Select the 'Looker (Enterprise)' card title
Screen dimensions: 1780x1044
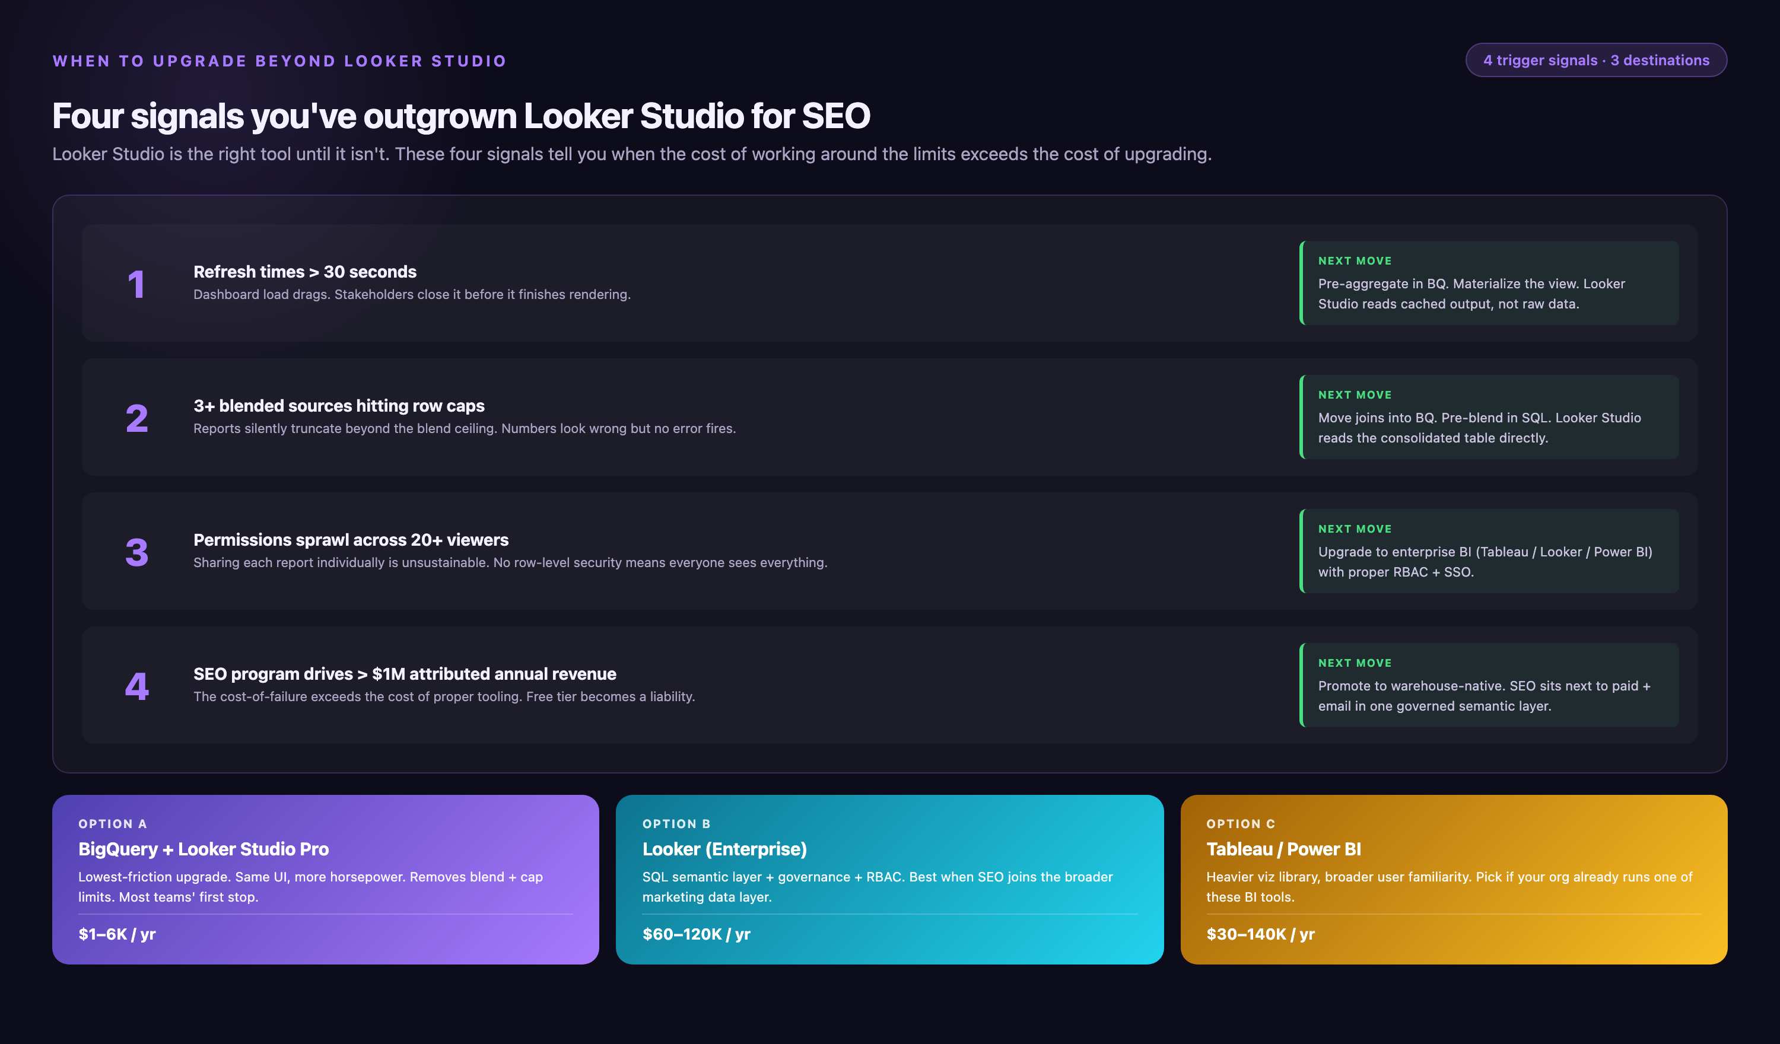[724, 849]
